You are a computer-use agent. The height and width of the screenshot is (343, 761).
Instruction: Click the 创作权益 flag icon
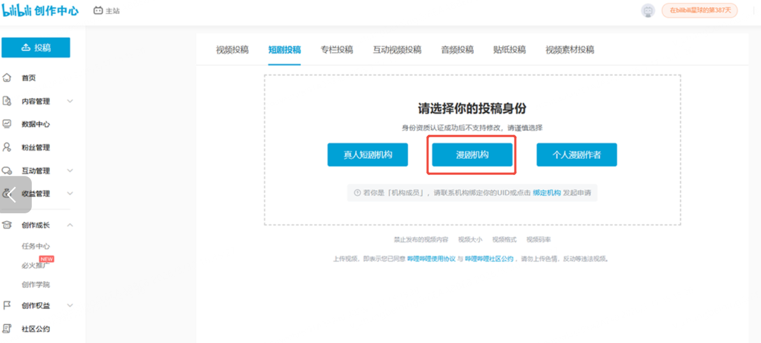click(7, 305)
